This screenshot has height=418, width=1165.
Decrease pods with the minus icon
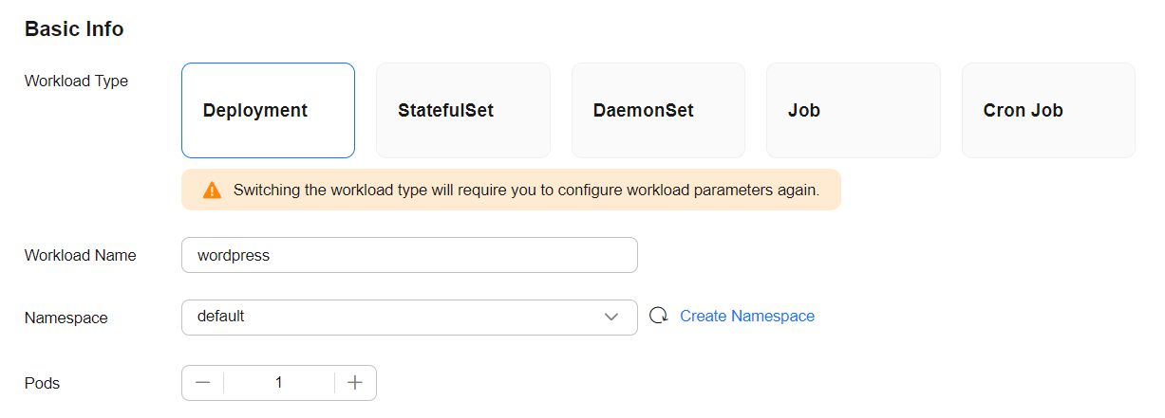202,382
